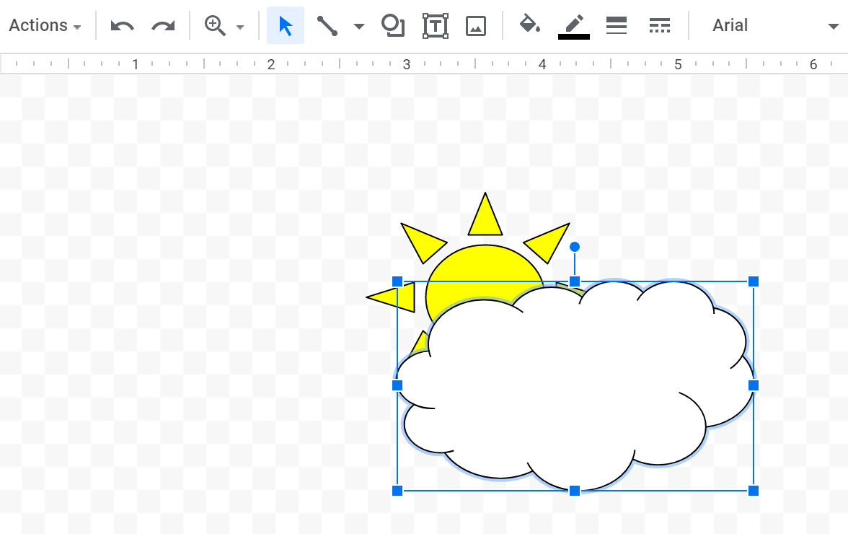Open the Border dash style options

(660, 25)
